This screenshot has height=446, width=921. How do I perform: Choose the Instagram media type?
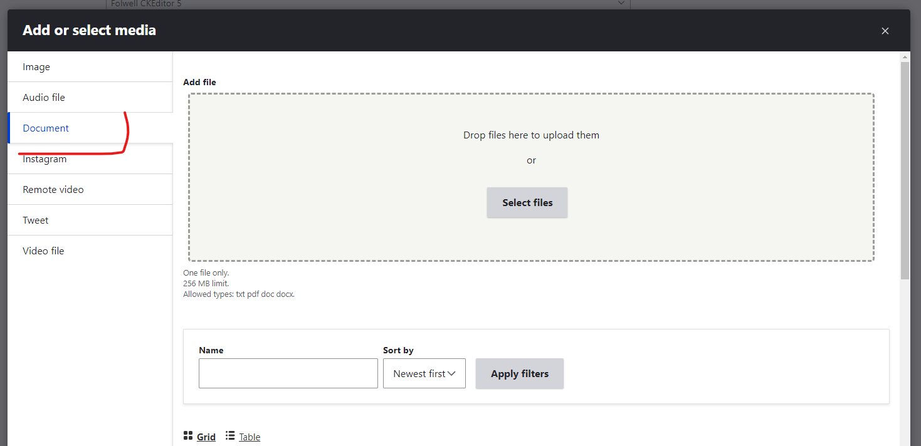point(45,159)
